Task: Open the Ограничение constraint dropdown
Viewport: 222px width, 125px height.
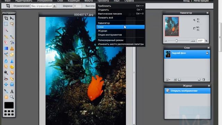Action: [x=43, y=6]
